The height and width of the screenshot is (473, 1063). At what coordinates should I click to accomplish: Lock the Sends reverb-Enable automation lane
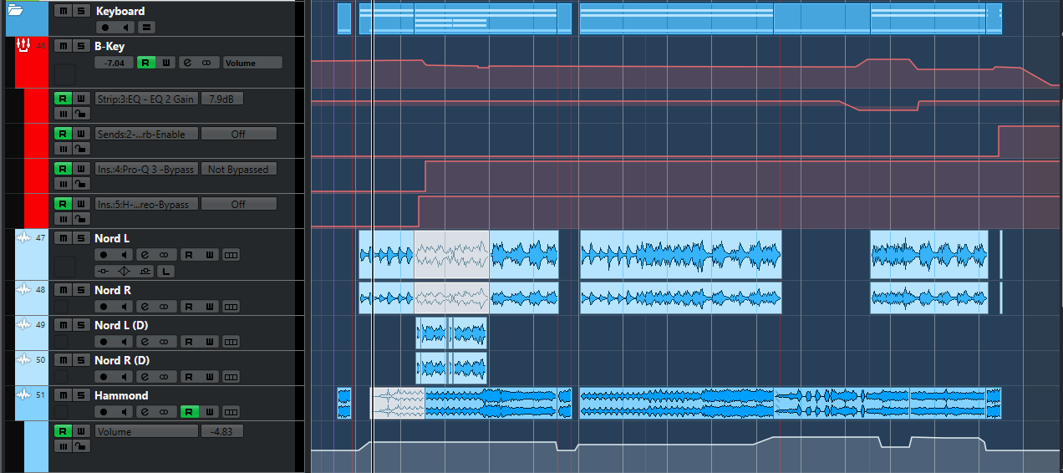(x=80, y=148)
